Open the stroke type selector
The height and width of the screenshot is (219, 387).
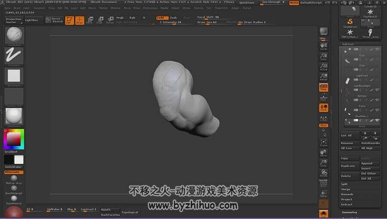click(14, 56)
